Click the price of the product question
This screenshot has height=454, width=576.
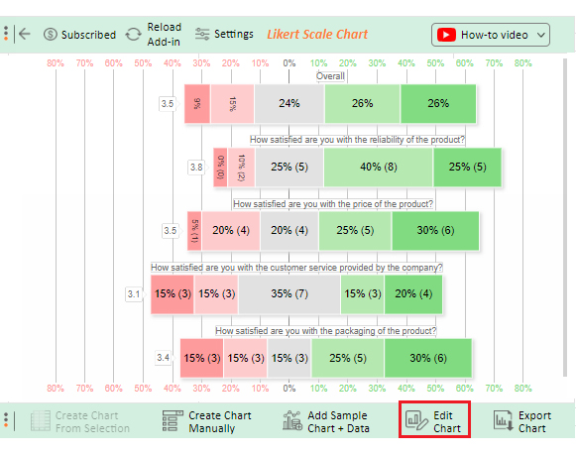333,204
